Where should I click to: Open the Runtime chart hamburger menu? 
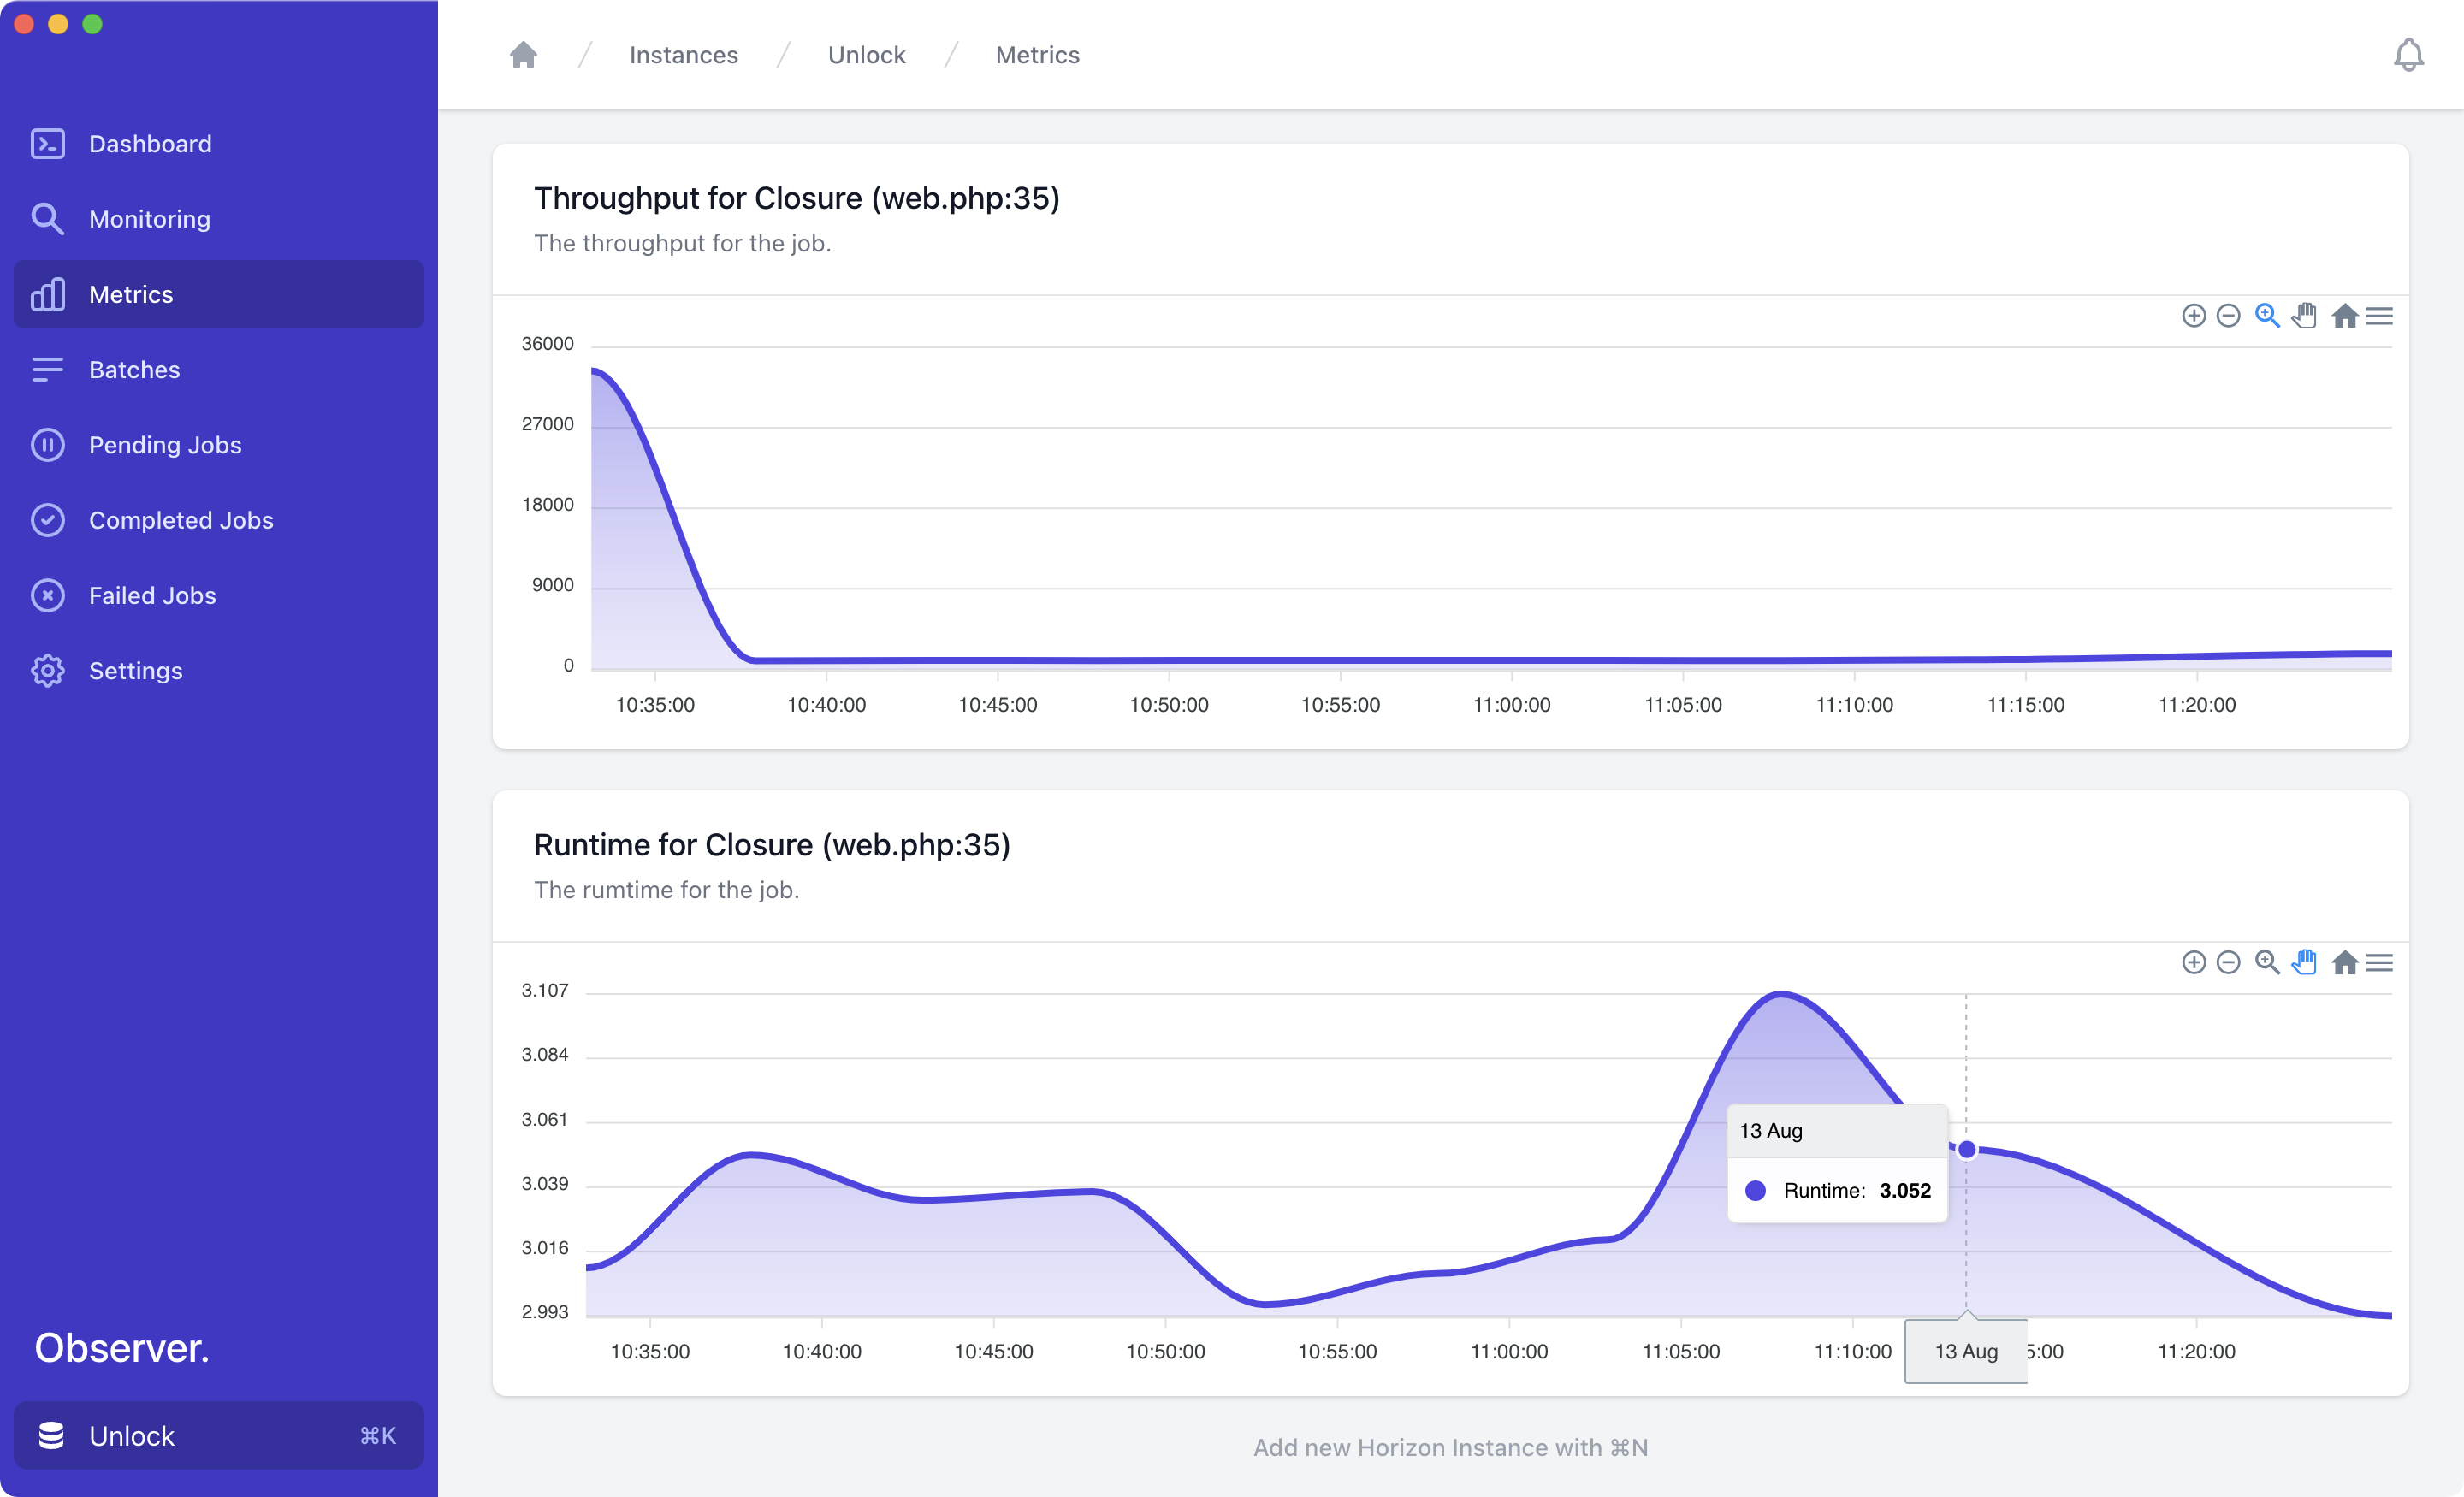(x=2380, y=963)
